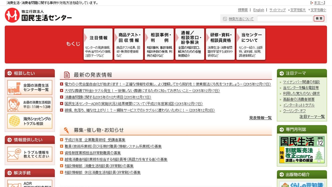Open the 高齢者の消費者被害 theme link
The height and width of the screenshot is (187, 332).
[x=299, y=99]
